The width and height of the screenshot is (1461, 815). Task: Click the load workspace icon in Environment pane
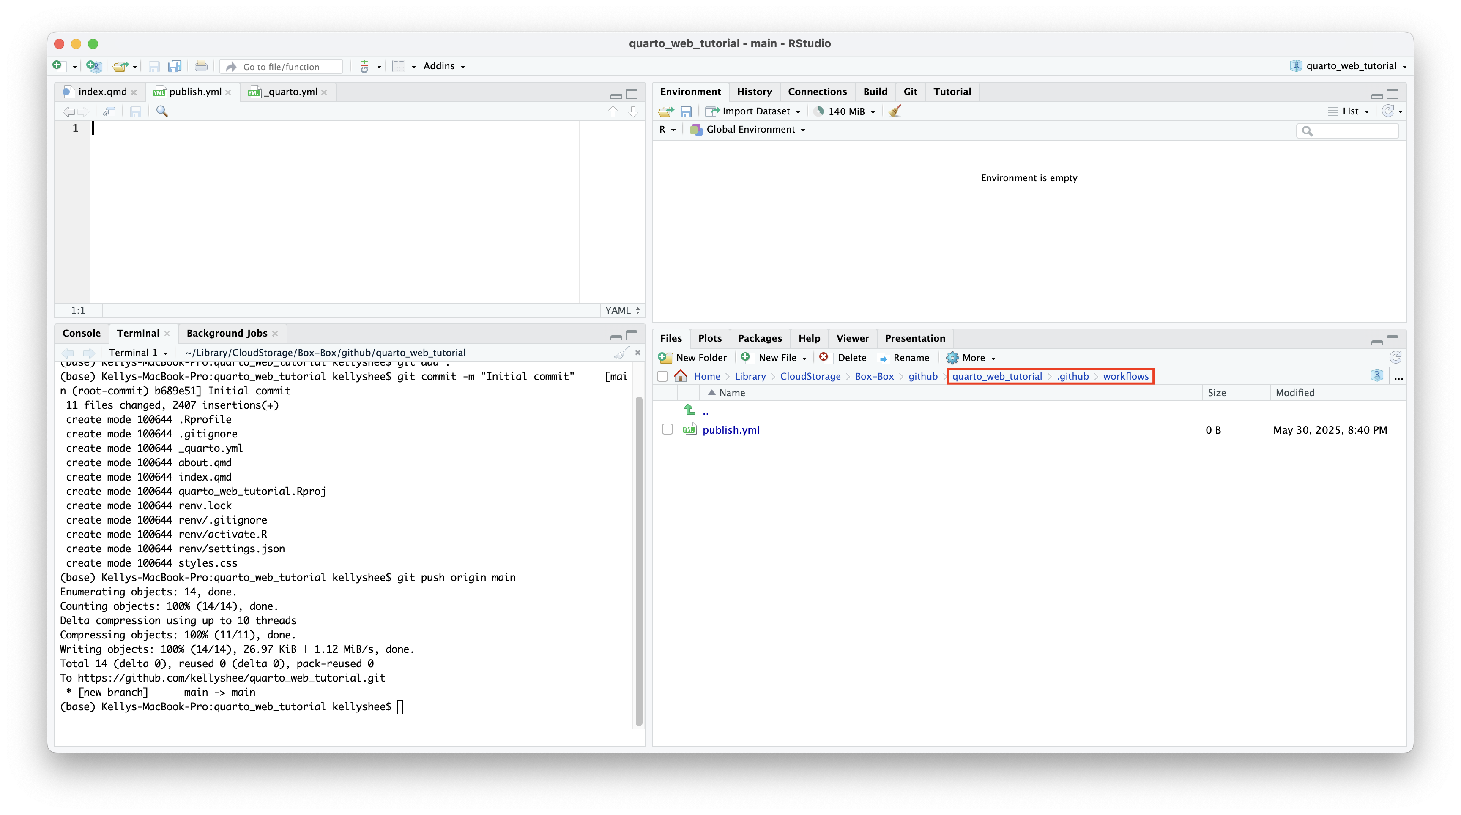666,111
